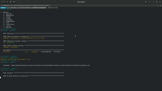Click 'changed=2' in the recap
162x91 pixels.
click(x=35, y=52)
